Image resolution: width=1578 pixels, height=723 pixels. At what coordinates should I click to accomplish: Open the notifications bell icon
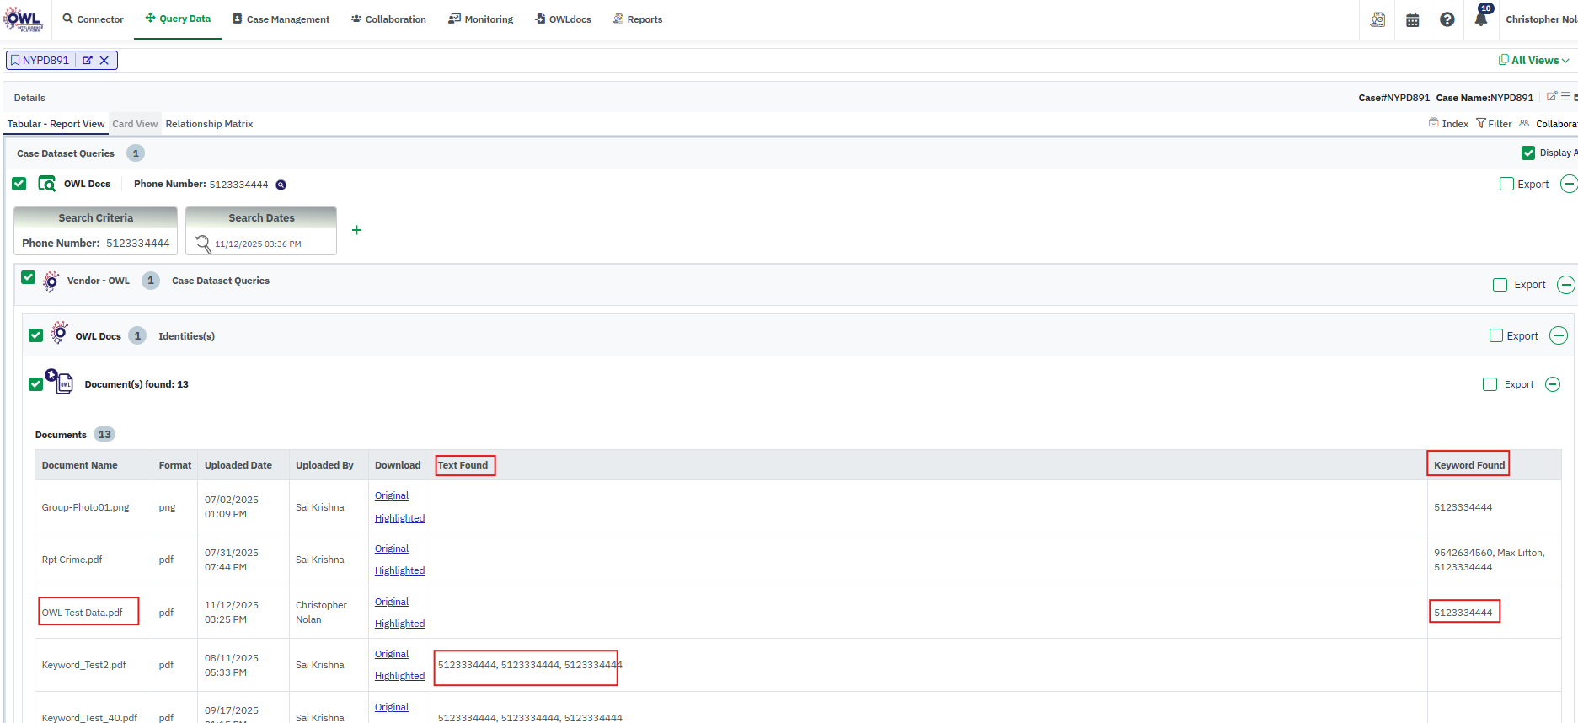pos(1481,19)
